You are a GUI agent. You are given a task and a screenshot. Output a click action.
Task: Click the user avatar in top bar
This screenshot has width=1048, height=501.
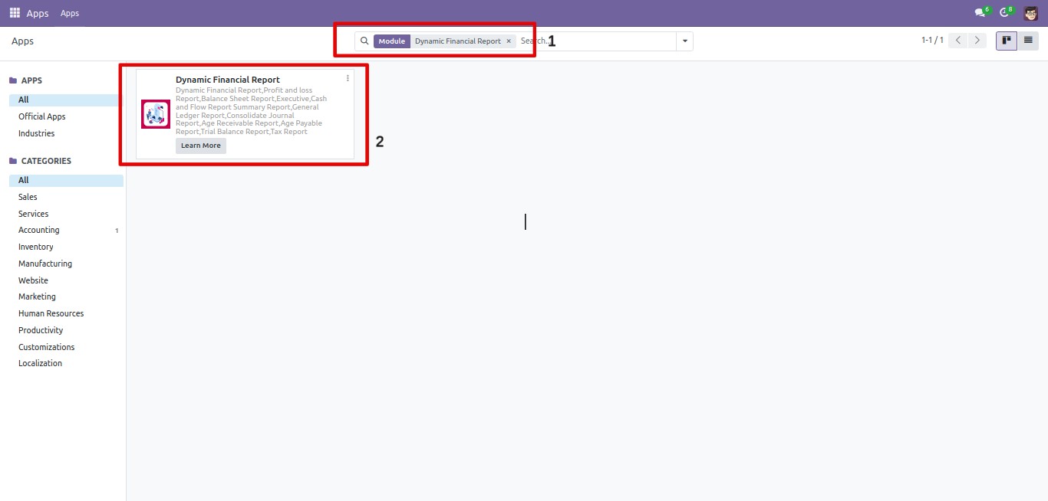point(1030,13)
